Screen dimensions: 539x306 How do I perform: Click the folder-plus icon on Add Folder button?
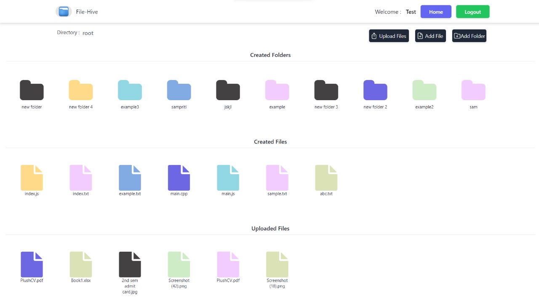457,36
